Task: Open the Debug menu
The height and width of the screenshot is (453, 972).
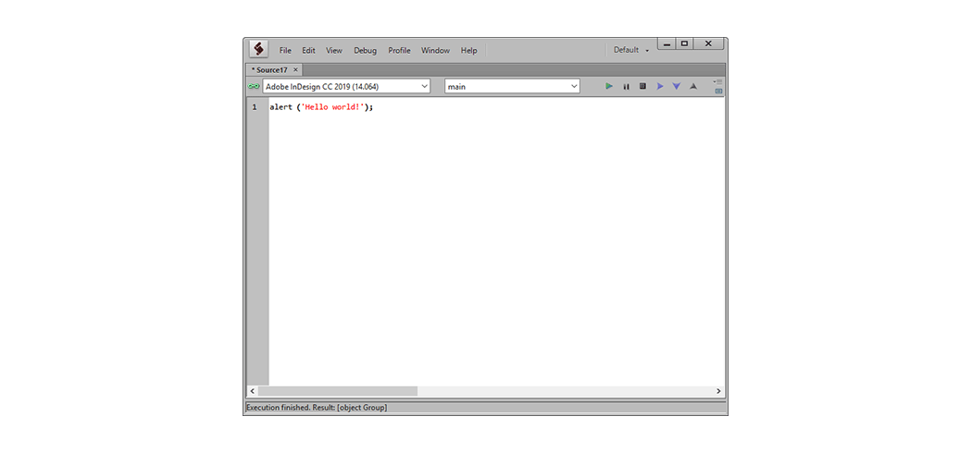Action: (365, 50)
